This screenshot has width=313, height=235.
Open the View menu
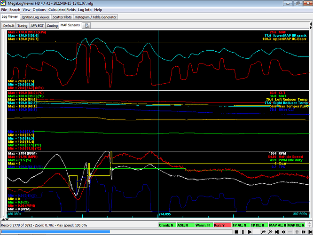pos(26,10)
